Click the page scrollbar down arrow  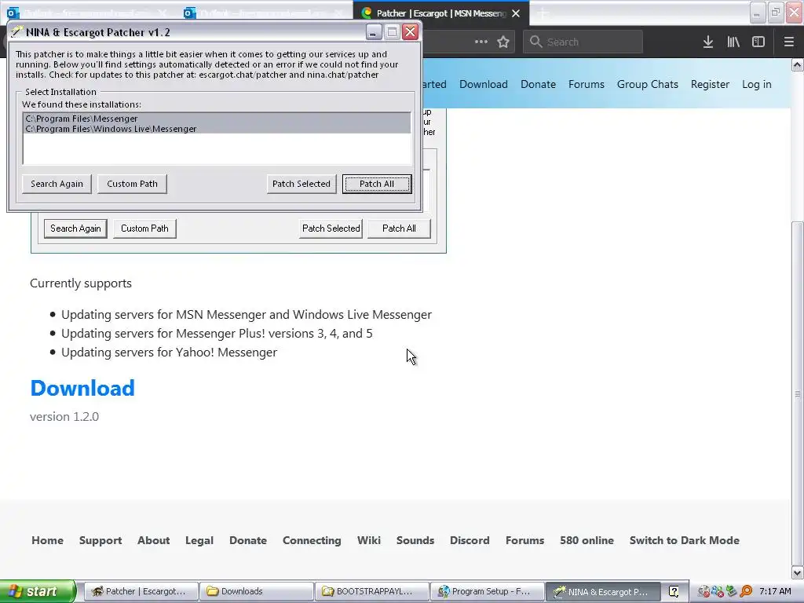(798, 572)
